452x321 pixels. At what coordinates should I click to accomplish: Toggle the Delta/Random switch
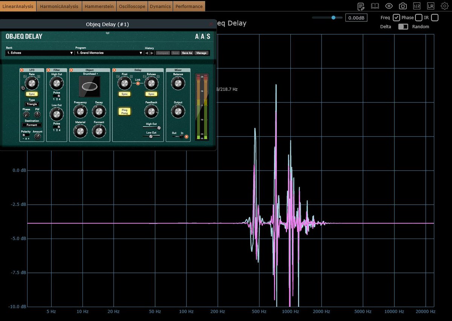(x=403, y=27)
